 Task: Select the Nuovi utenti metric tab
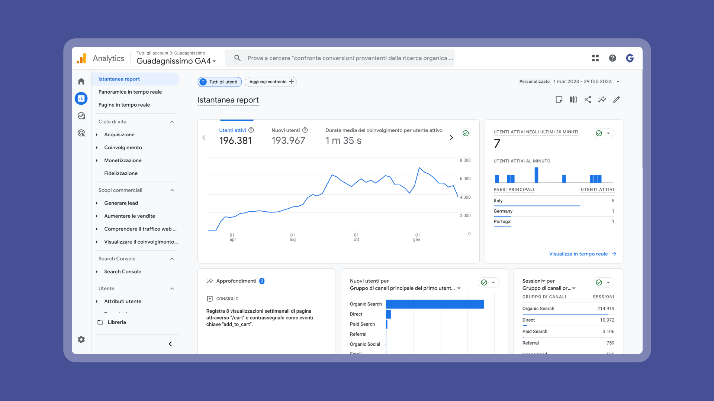click(289, 136)
